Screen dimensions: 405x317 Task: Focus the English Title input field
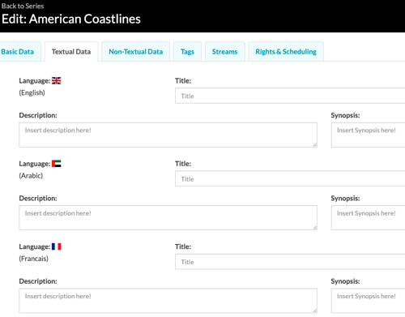click(290, 96)
